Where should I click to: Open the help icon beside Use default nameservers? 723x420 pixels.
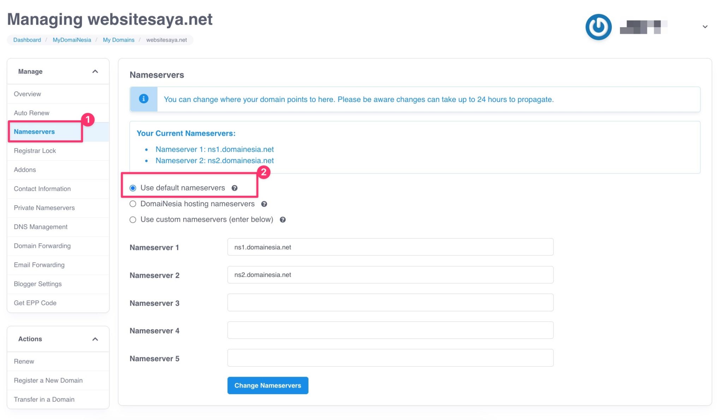pyautogui.click(x=235, y=188)
